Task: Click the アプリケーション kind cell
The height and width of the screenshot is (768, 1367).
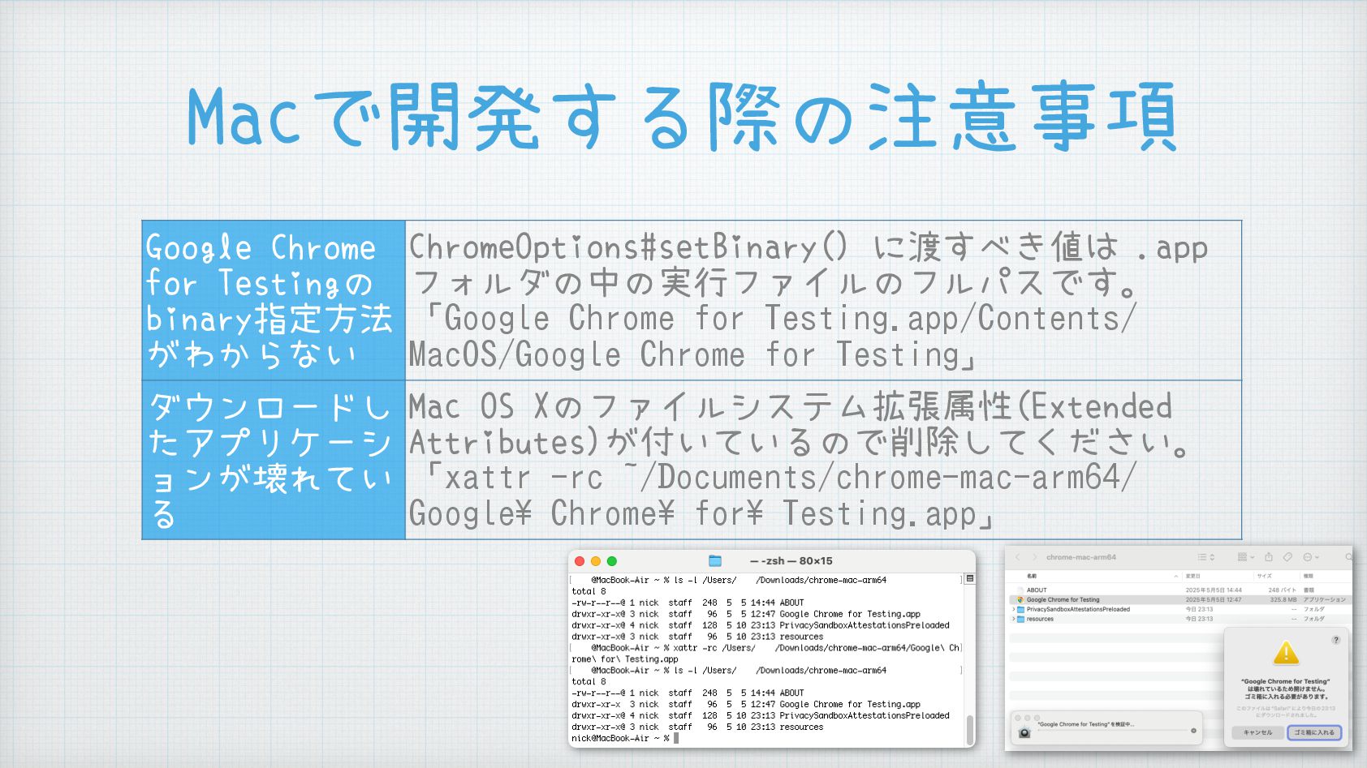Action: pyautogui.click(x=1324, y=599)
